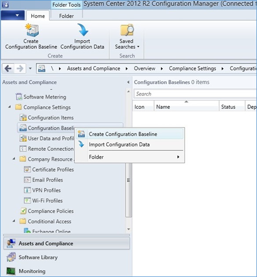Image resolution: width=257 pixels, height=277 pixels.
Task: Open the blue application menu dropdown
Action: tap(13, 15)
